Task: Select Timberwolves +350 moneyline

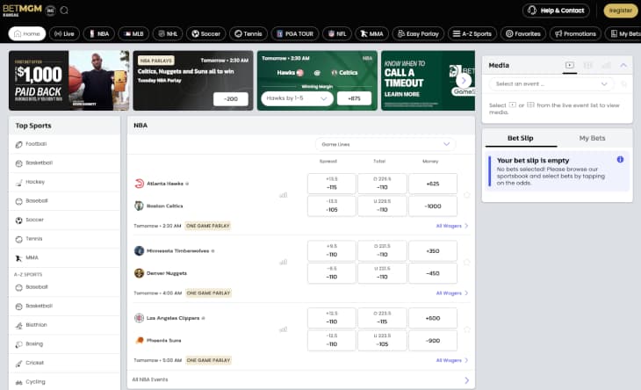Action: pos(433,250)
